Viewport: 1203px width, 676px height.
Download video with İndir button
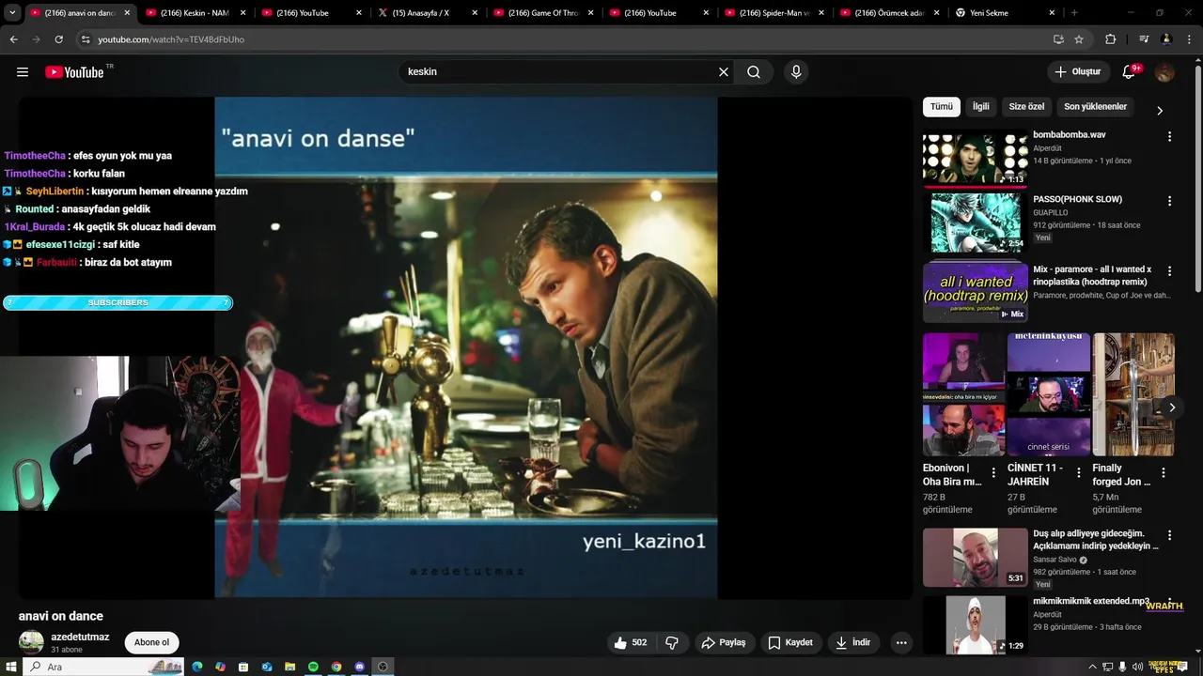point(853,643)
